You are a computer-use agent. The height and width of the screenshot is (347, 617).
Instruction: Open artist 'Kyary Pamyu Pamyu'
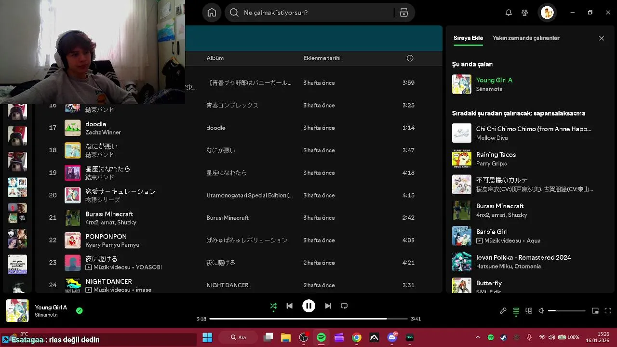click(x=112, y=245)
